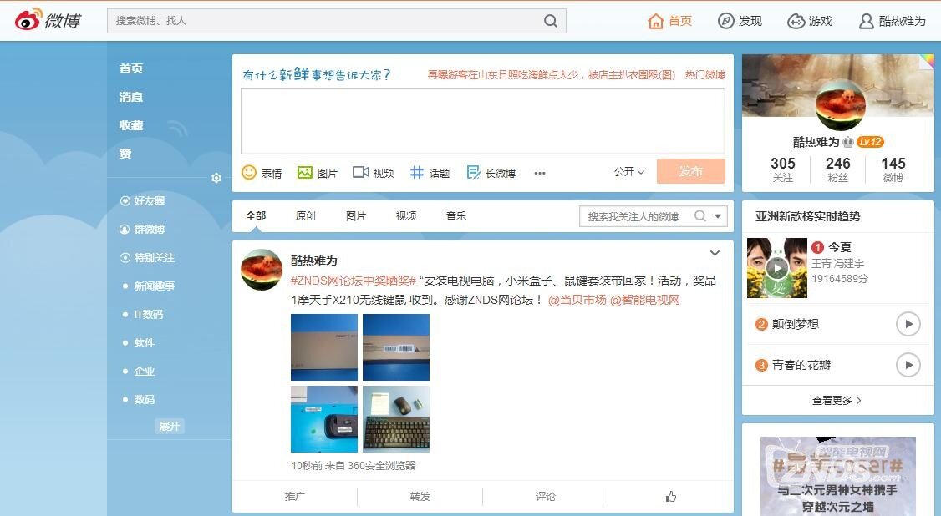Click the search magnifier icon in top bar

pyautogui.click(x=551, y=21)
